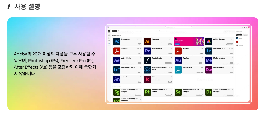Screen dimensions: 262x114
Task: Click the Adobe Express app icon
Action: tap(209, 42)
